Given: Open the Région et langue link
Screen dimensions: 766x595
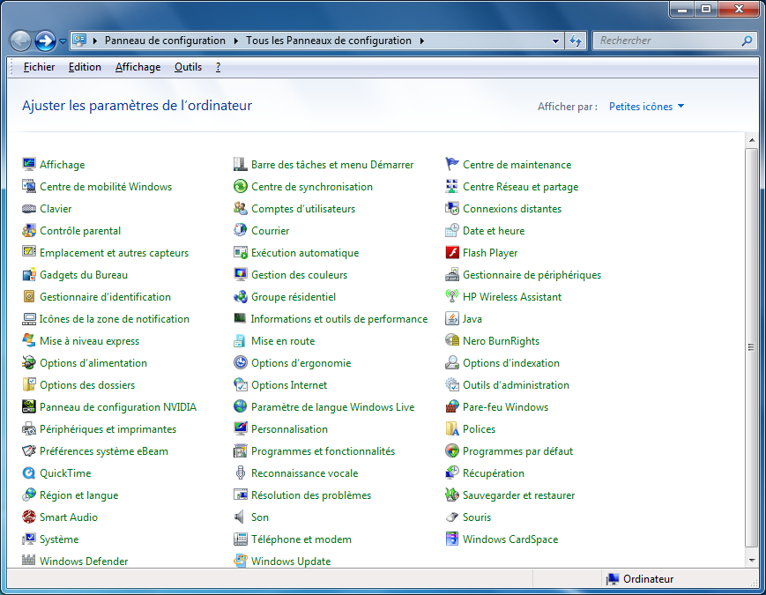Looking at the screenshot, I should coord(78,495).
